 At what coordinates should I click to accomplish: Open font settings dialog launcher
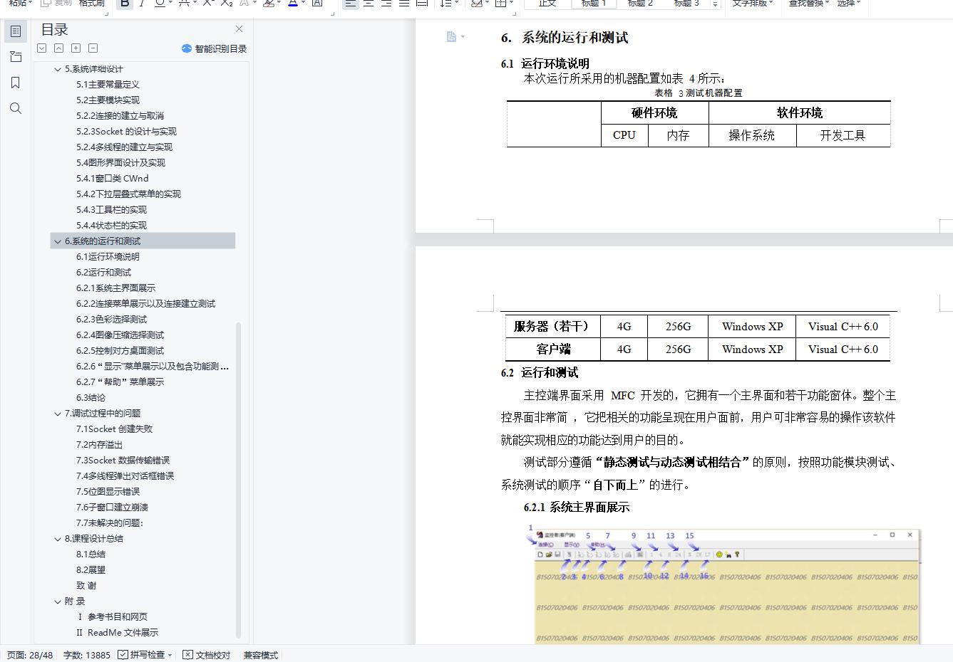click(x=333, y=12)
